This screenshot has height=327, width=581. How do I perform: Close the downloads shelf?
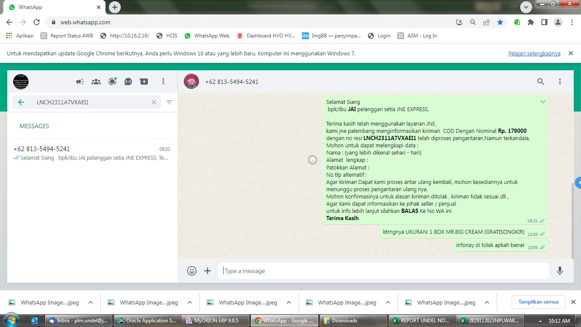(x=573, y=302)
